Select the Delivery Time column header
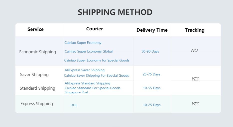 pos(152,30)
